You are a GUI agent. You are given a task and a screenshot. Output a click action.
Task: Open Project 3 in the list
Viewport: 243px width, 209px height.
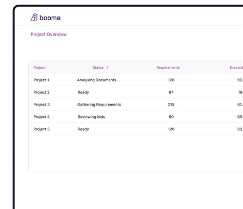tap(41, 105)
